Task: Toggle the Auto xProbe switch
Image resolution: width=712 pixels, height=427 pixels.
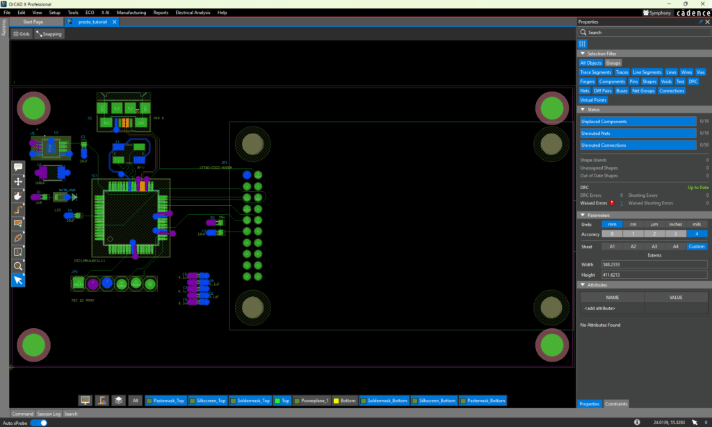Action: [39, 422]
